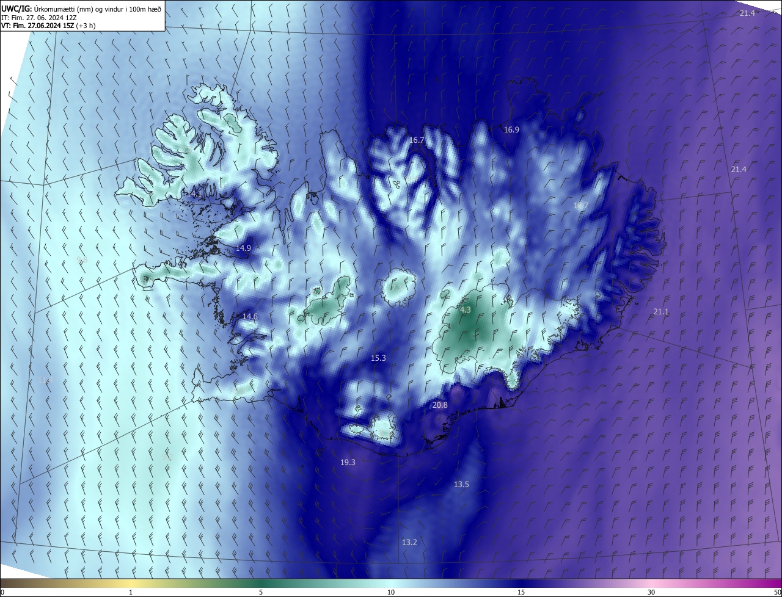782x597 pixels.
Task: Click the 30 label on the color scale
Action: coord(651,592)
